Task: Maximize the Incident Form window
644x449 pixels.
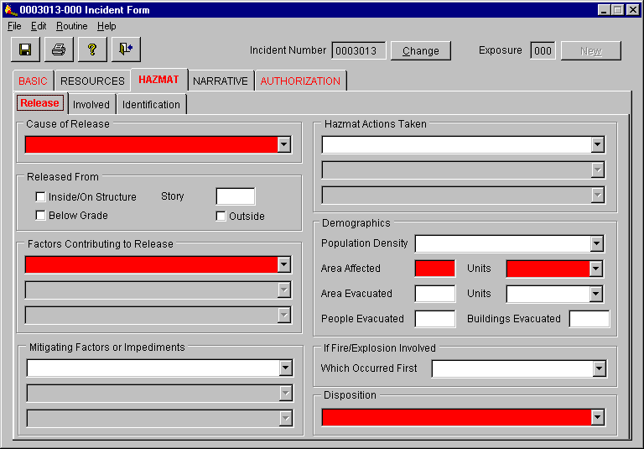Action: point(617,10)
